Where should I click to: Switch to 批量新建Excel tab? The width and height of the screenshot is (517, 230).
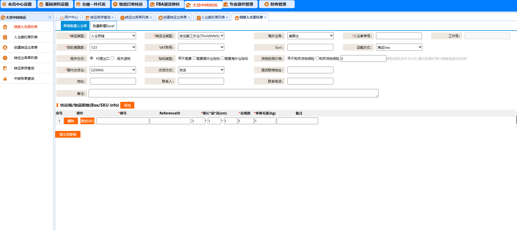point(103,26)
